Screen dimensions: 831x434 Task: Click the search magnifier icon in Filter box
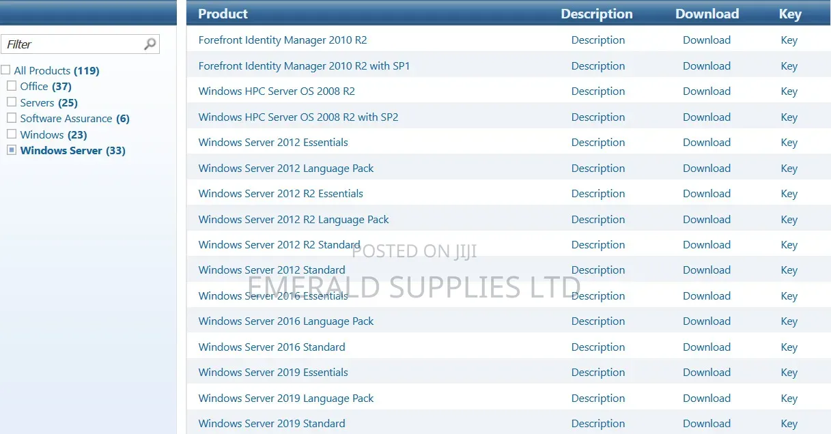(x=150, y=44)
